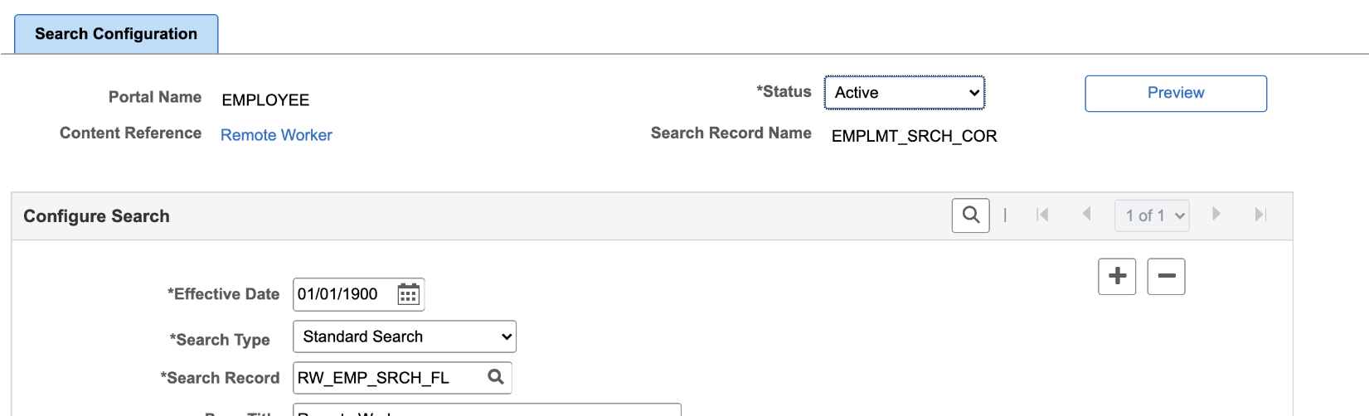Open the Remote Worker content reference link
The width and height of the screenshot is (1369, 416).
tap(276, 135)
